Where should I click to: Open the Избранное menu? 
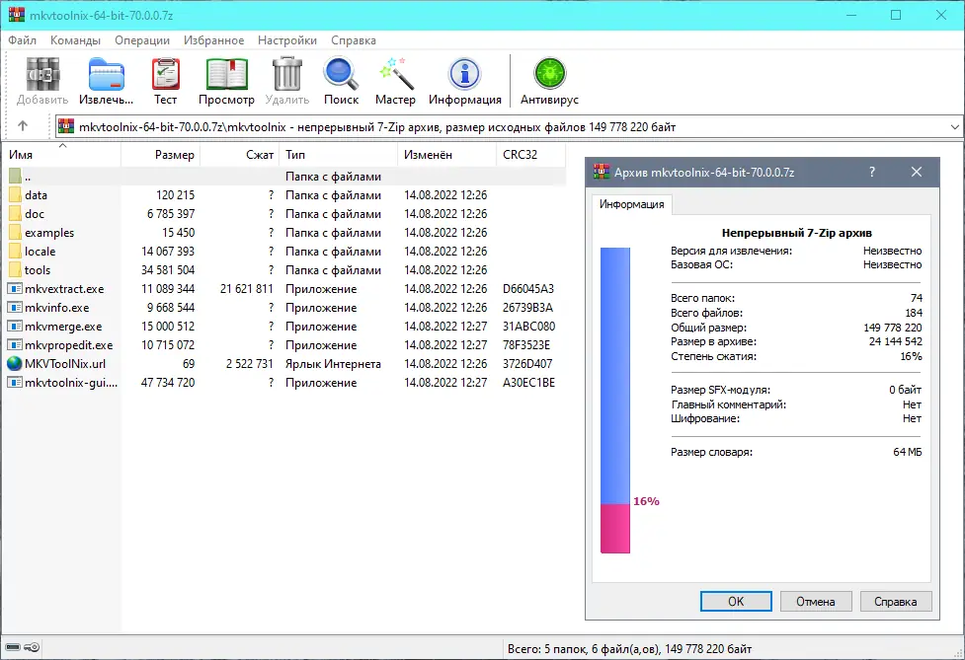[213, 39]
